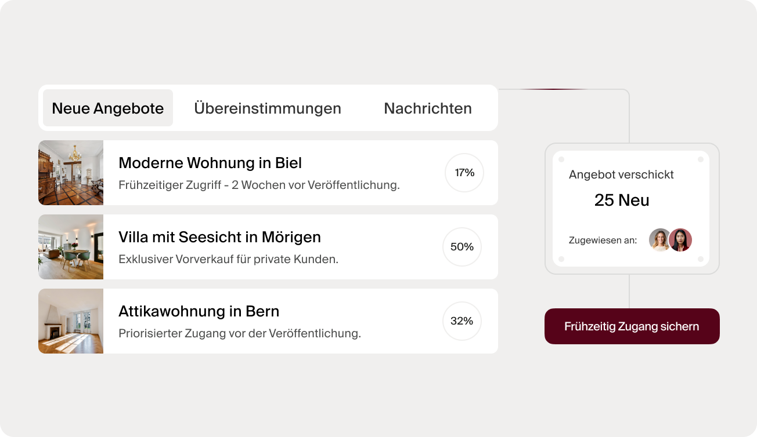Click the blonde woman's avatar
757x437 pixels.
pyautogui.click(x=660, y=240)
